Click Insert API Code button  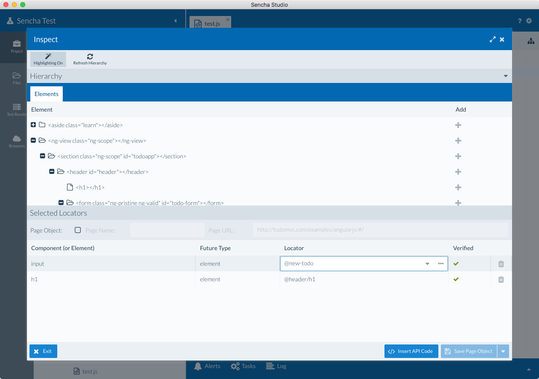411,351
